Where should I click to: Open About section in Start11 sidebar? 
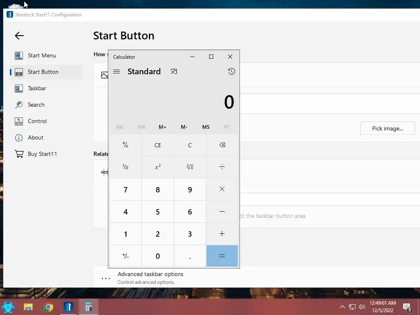[x=46, y=137]
